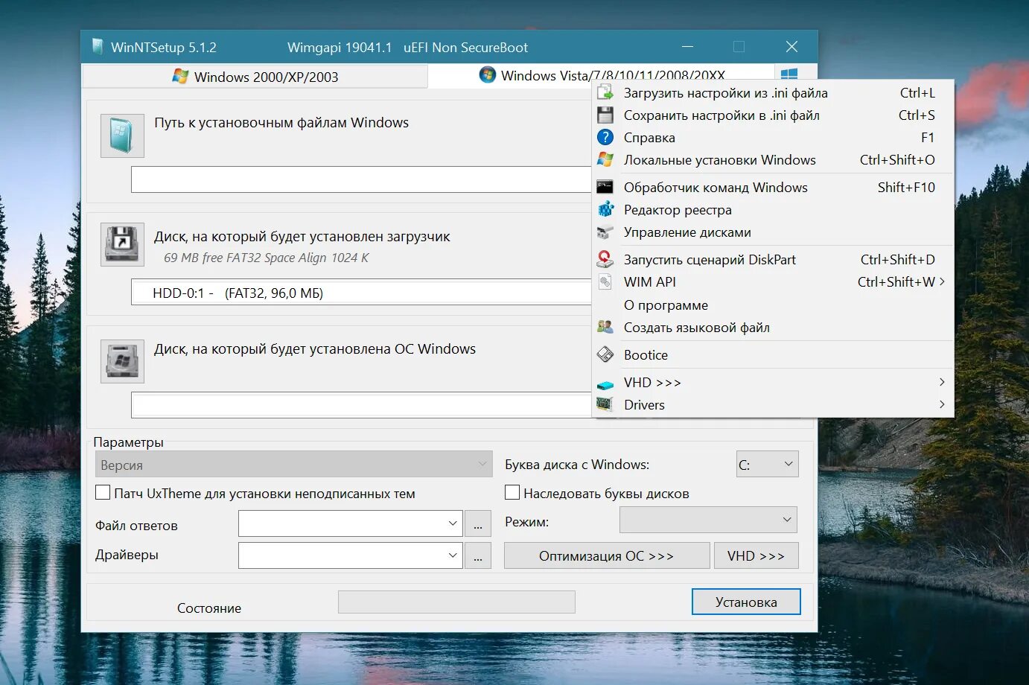Browse for answer file with ... button

click(478, 523)
